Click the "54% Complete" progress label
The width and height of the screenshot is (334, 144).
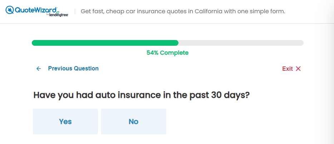click(167, 53)
